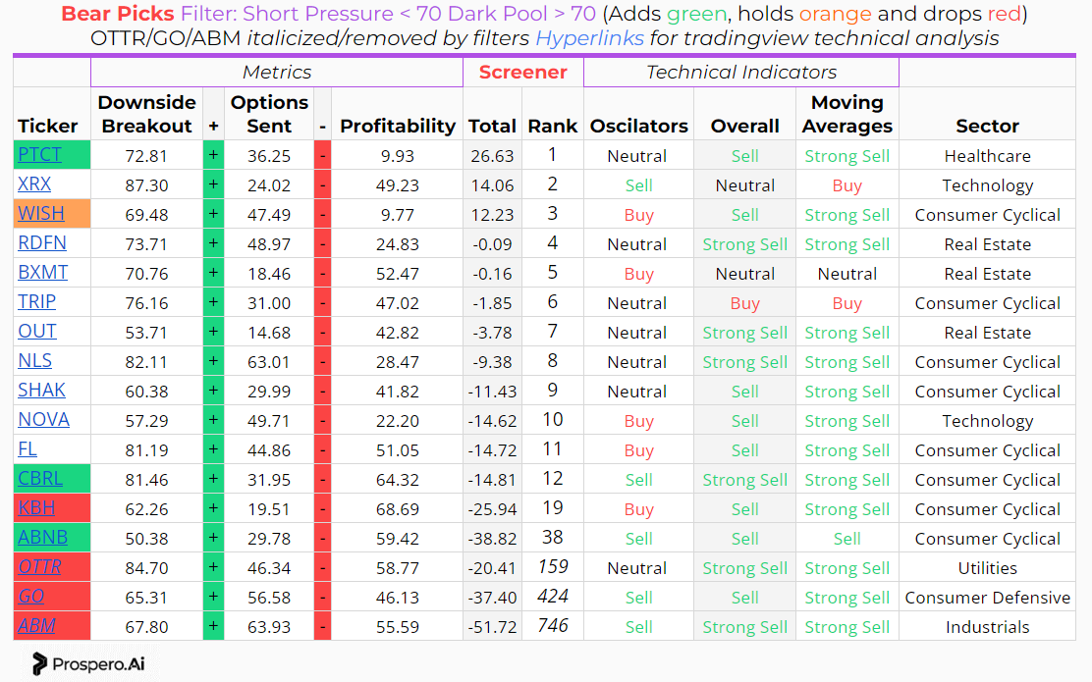Click WISH oscillators Buy cell
Image resolution: width=1092 pixels, height=682 pixels.
638,215
